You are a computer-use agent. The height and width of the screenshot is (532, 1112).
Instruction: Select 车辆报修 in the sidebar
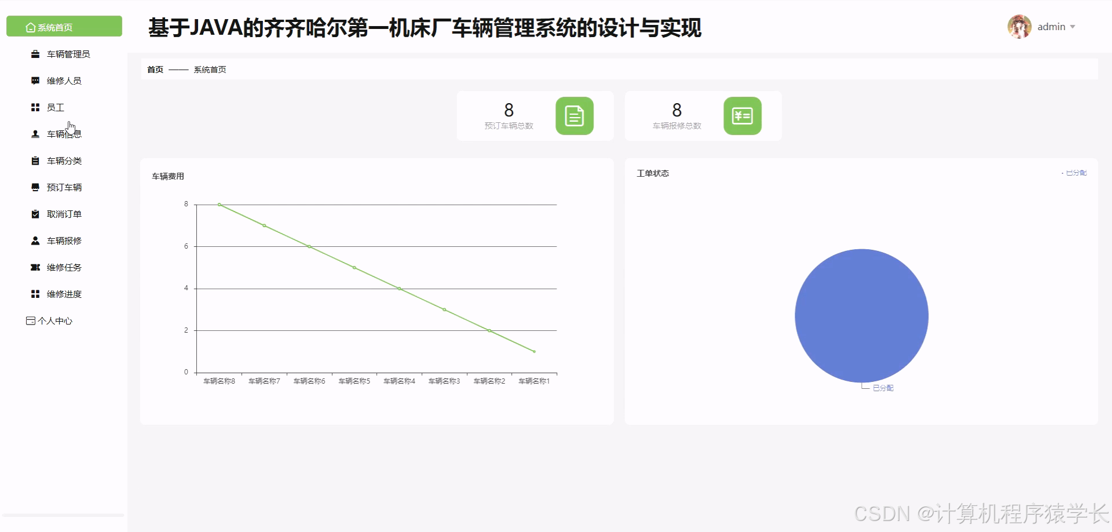click(x=64, y=241)
